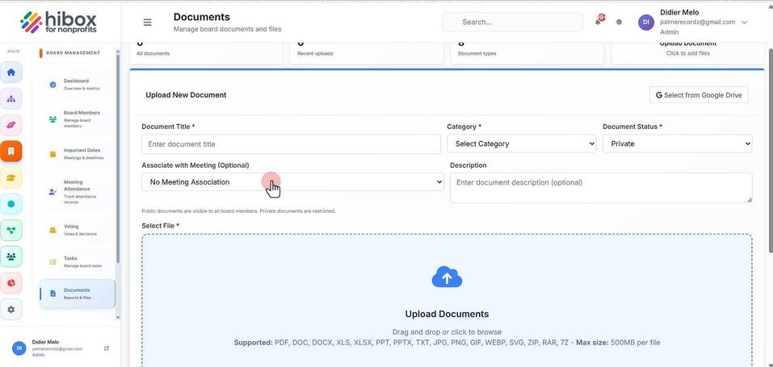
Task: Click the header Search field
Action: [512, 22]
